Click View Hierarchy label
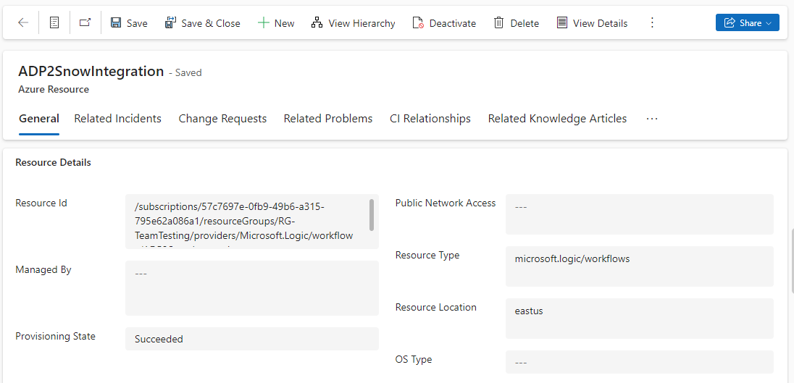 pos(362,23)
